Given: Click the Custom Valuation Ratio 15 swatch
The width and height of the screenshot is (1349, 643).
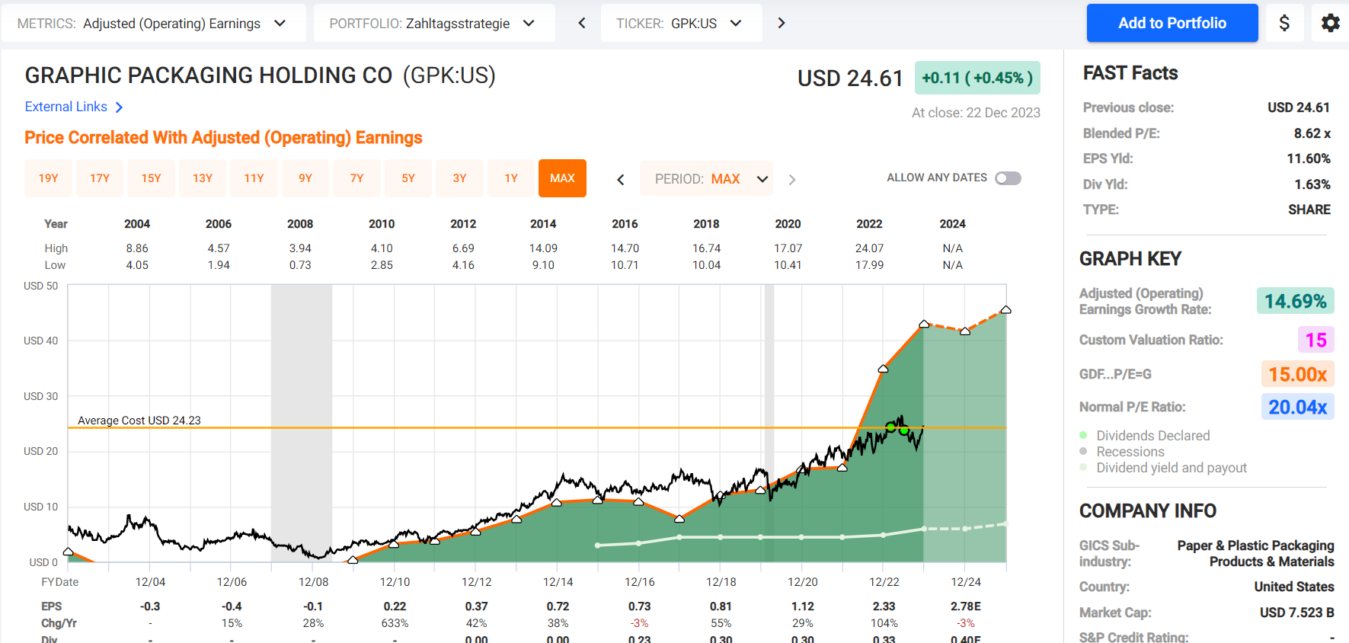Looking at the screenshot, I should pos(1316,340).
